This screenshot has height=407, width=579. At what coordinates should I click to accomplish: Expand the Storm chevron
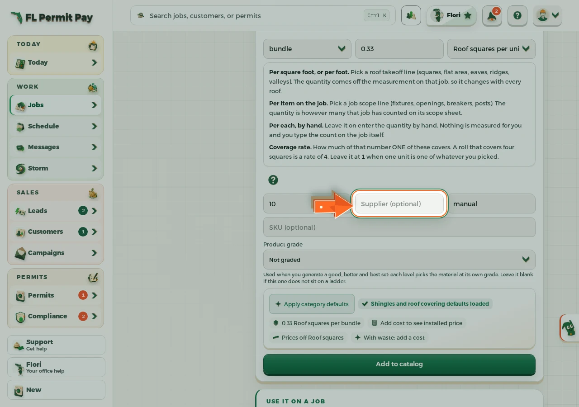(x=94, y=168)
